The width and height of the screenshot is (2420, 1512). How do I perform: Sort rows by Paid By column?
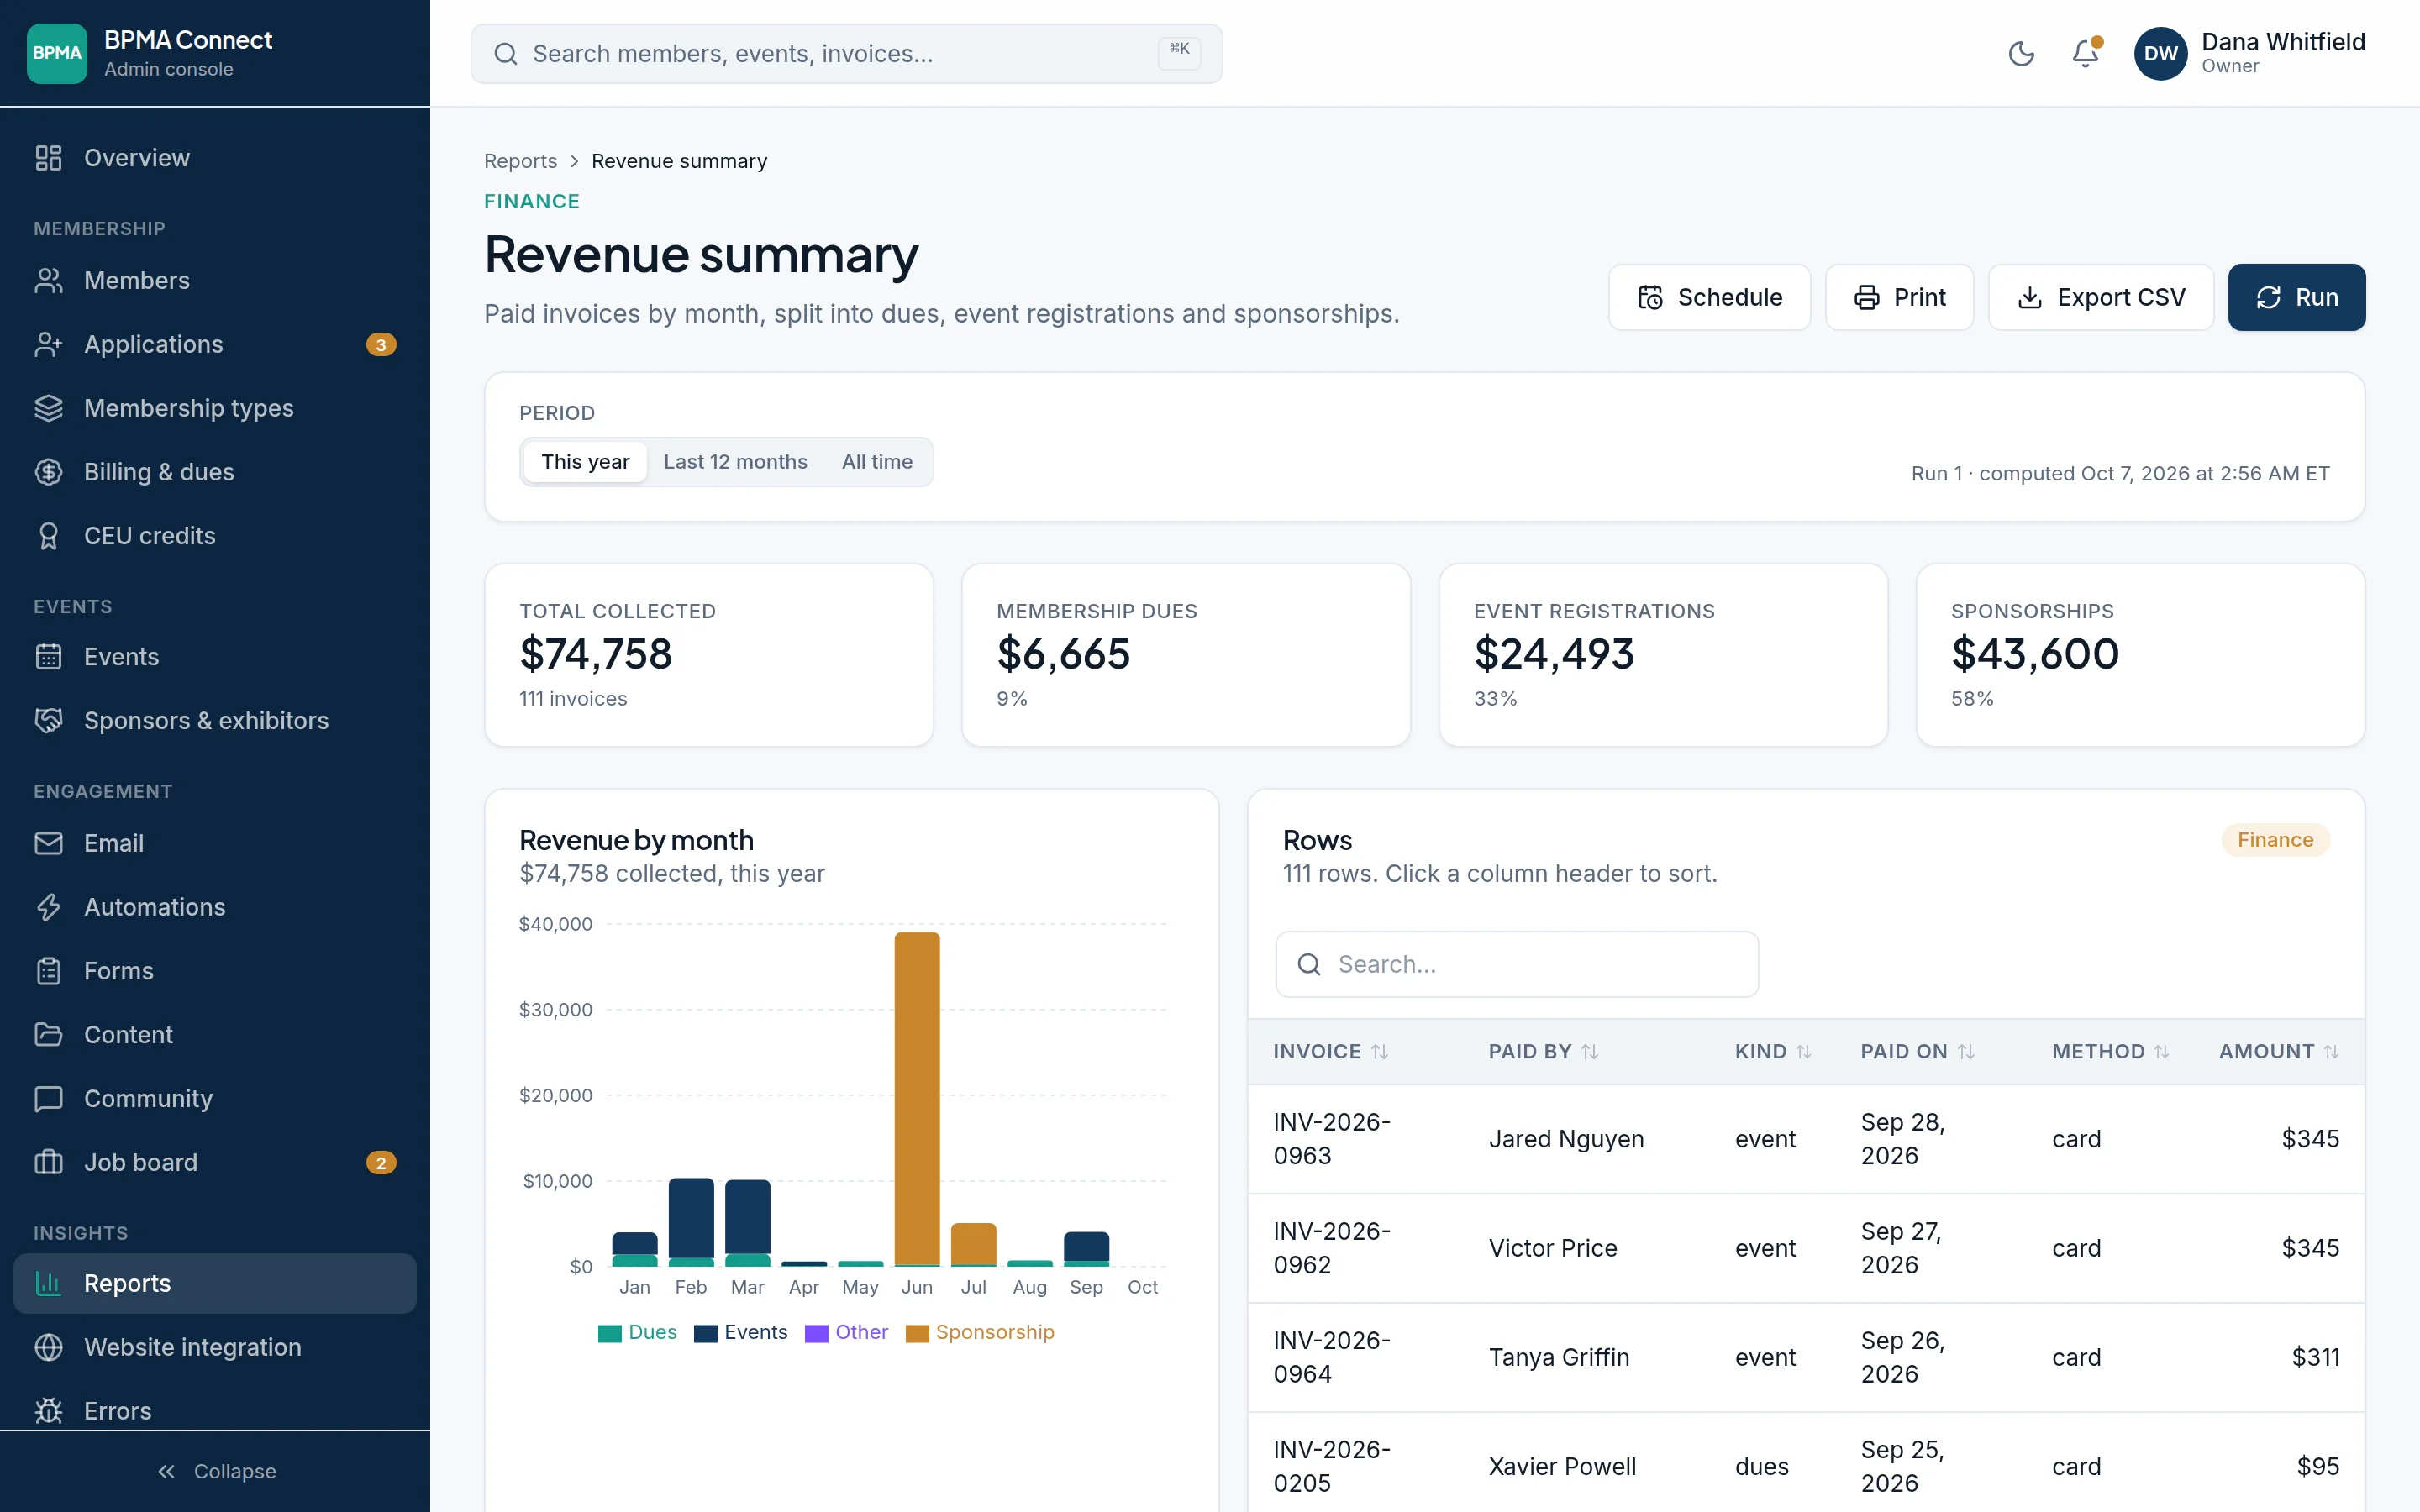1543,1052
